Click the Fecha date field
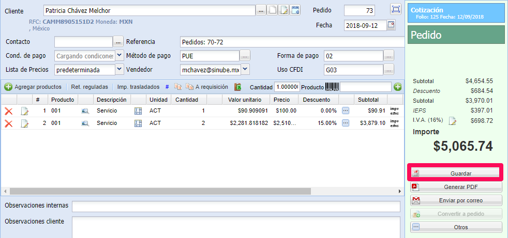 [365, 25]
